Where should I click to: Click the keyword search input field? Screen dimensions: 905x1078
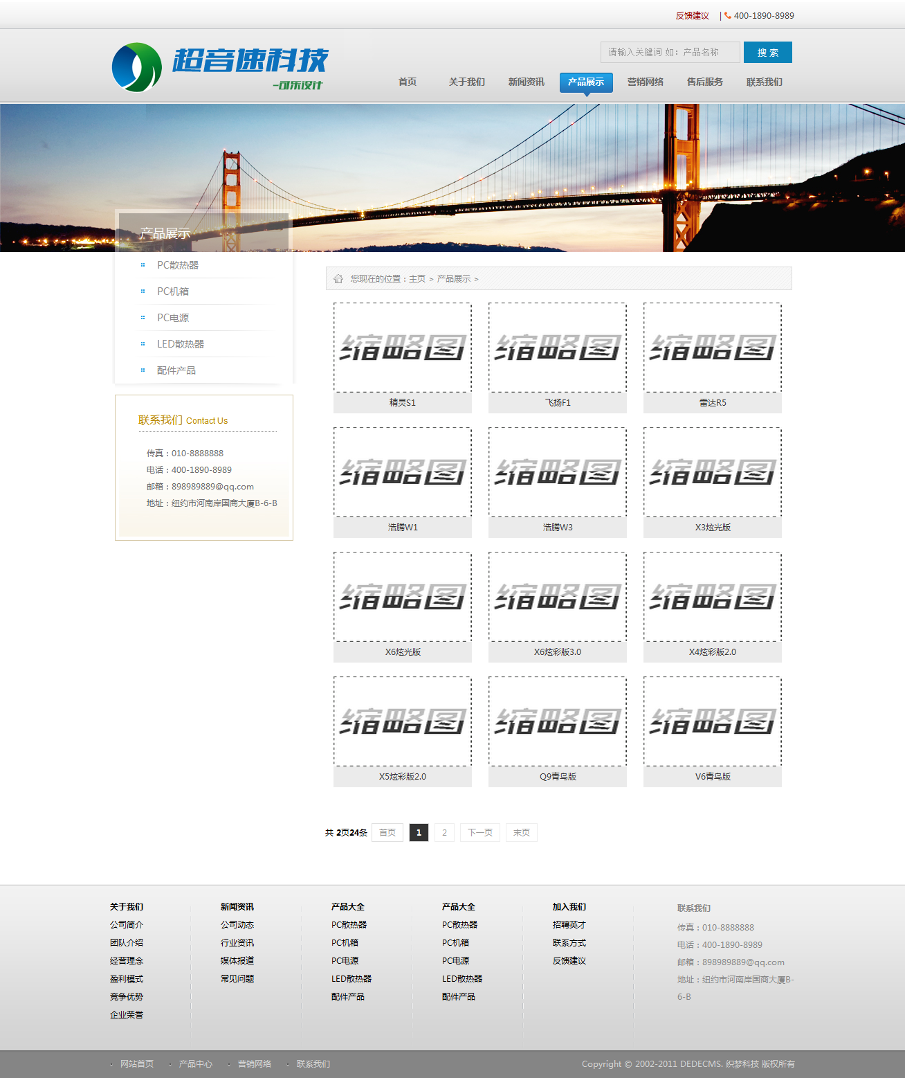click(670, 53)
